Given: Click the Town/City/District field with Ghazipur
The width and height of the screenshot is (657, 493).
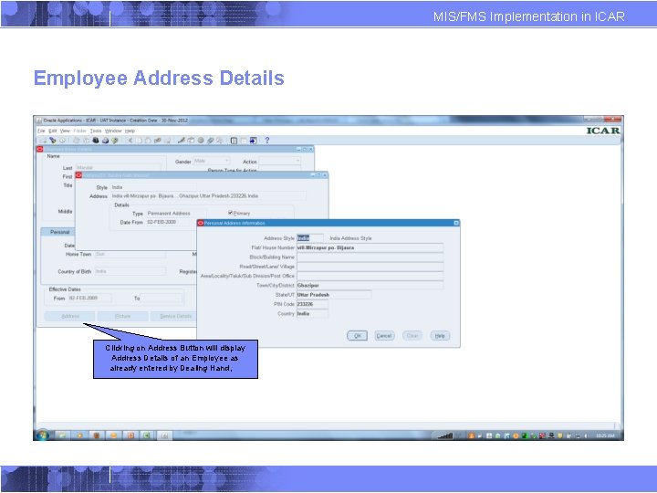Looking at the screenshot, I should pyautogui.click(x=370, y=286).
